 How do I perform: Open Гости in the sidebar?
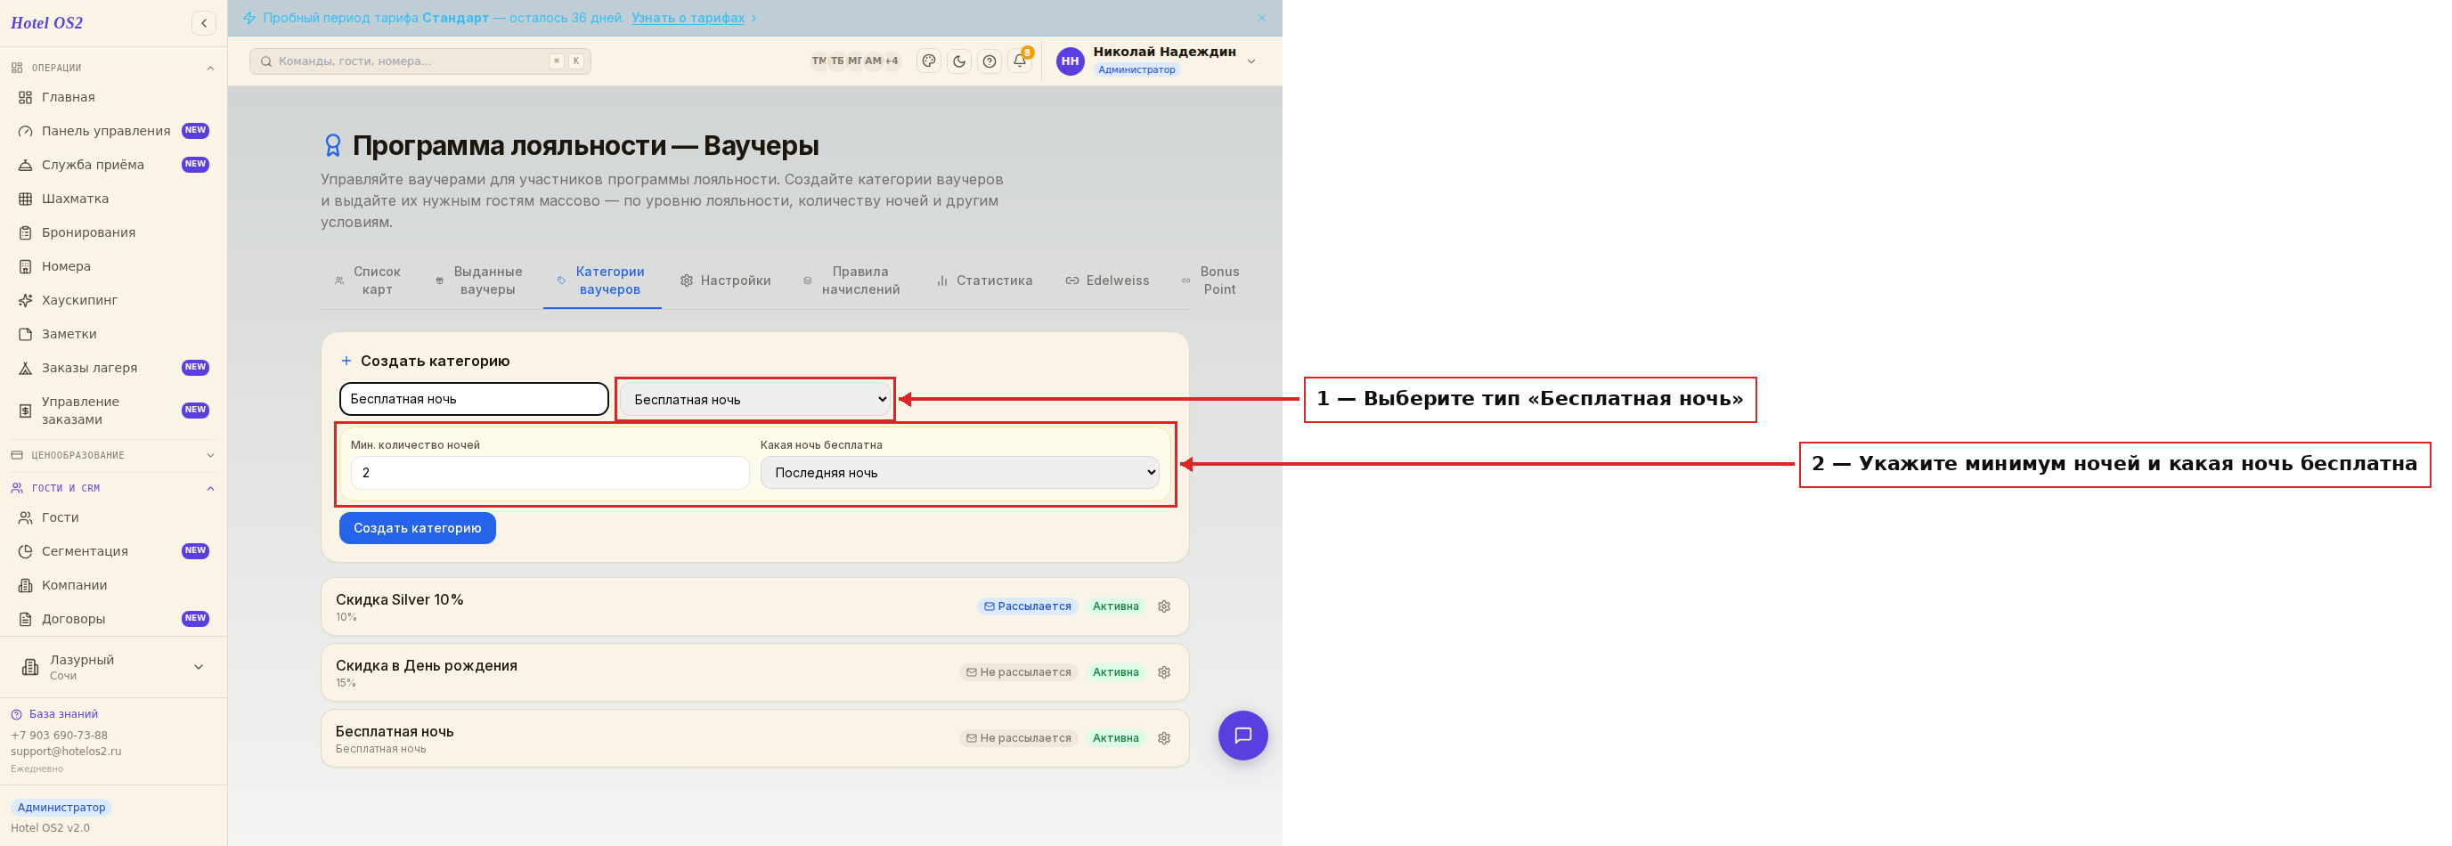(113, 517)
